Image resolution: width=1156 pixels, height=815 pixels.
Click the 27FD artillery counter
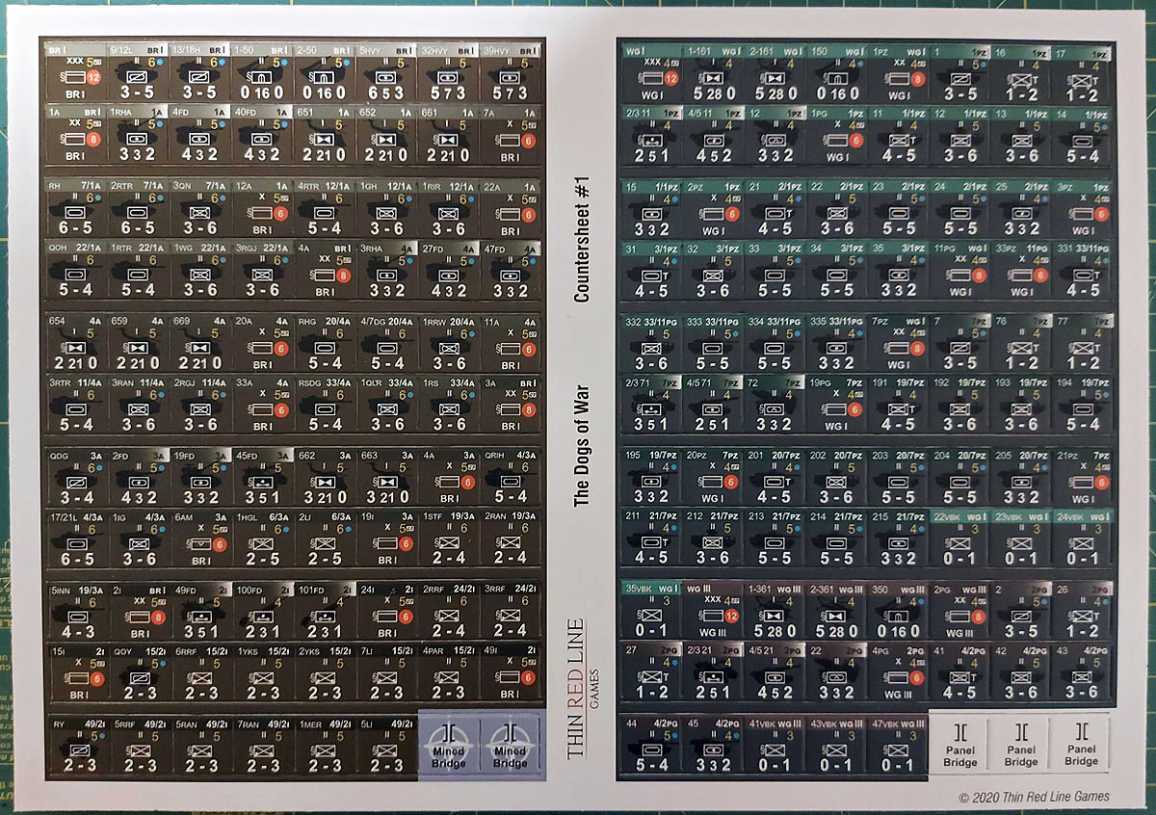click(448, 269)
